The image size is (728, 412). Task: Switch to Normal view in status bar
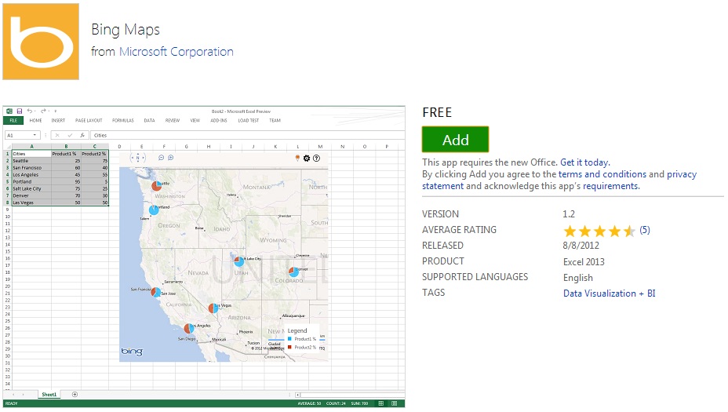pos(380,403)
